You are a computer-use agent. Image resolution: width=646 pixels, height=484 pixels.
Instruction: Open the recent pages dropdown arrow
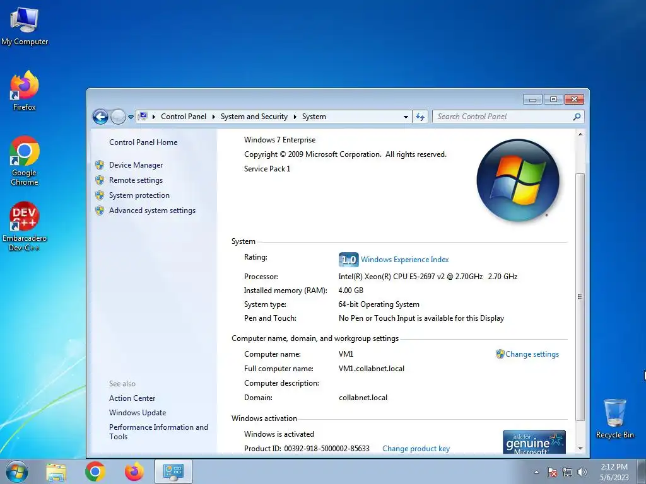(131, 117)
